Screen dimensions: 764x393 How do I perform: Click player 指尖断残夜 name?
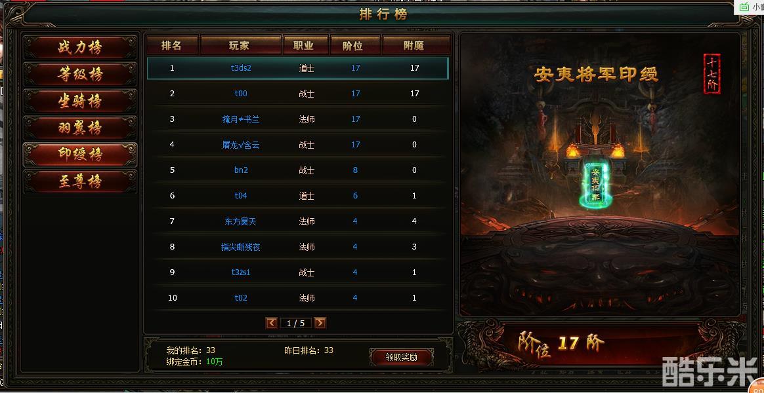click(241, 247)
